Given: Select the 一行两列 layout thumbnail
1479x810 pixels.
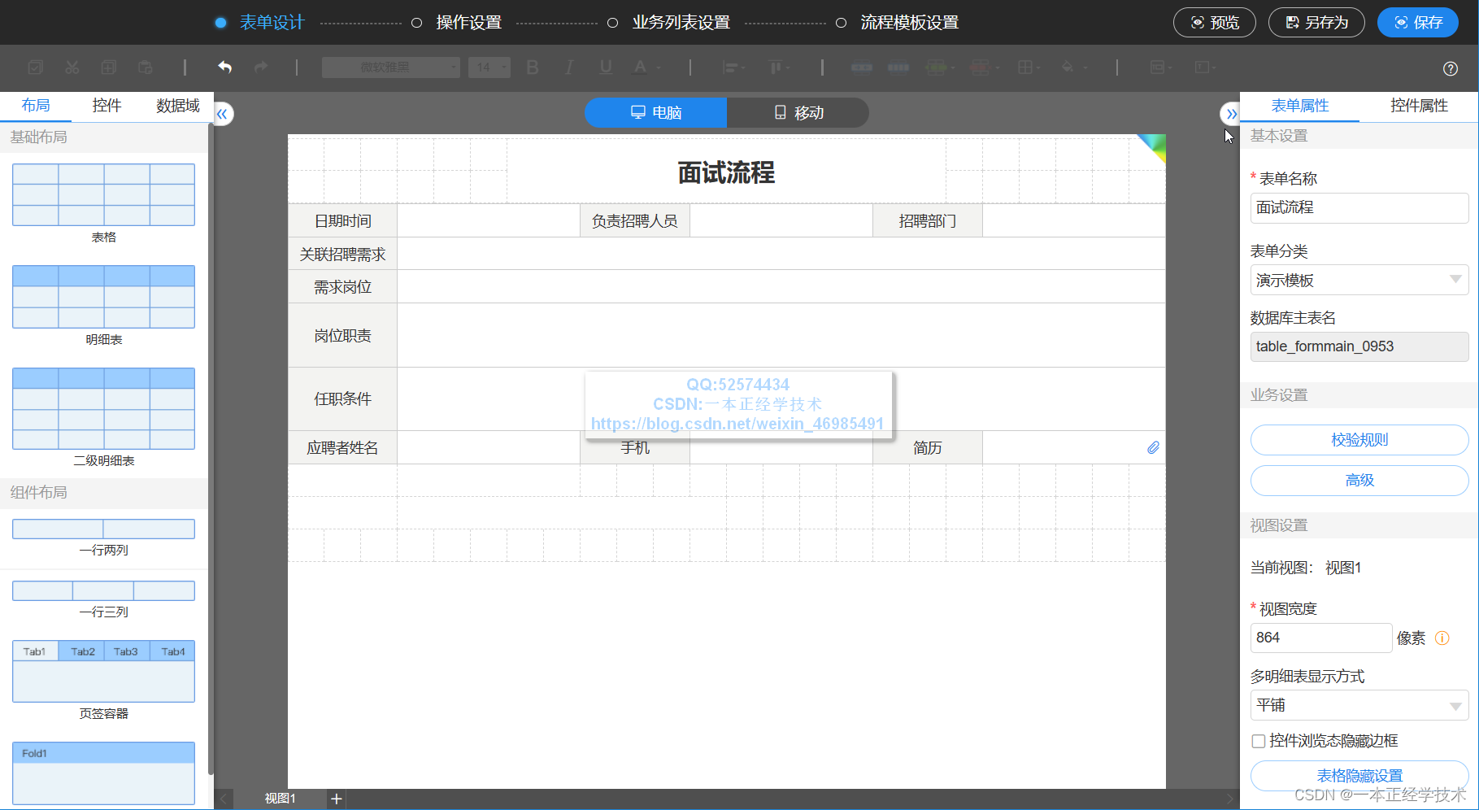Looking at the screenshot, I should [x=103, y=529].
